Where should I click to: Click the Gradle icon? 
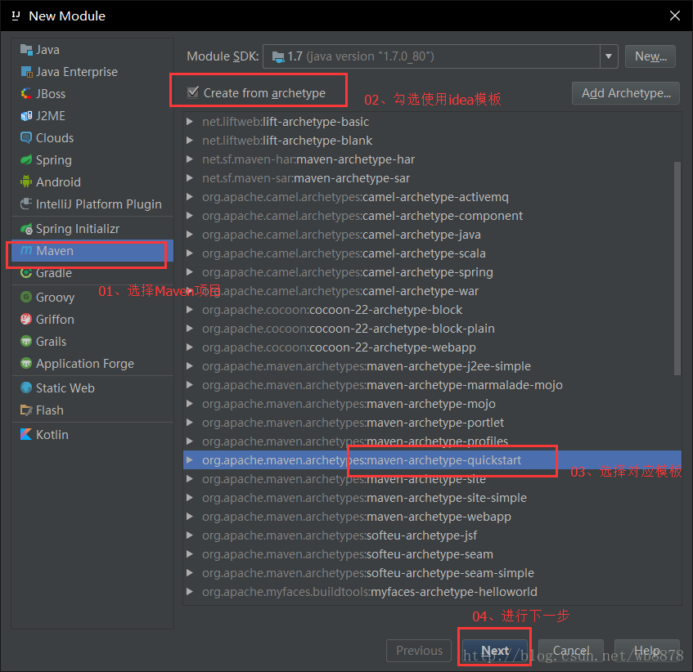pos(26,273)
